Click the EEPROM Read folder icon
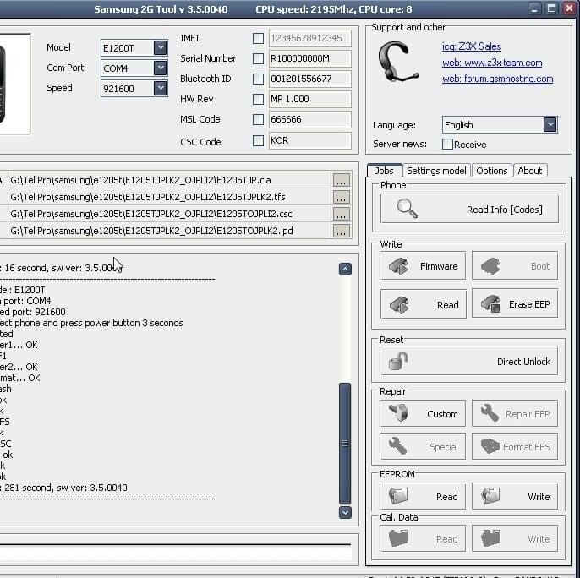 click(x=398, y=496)
